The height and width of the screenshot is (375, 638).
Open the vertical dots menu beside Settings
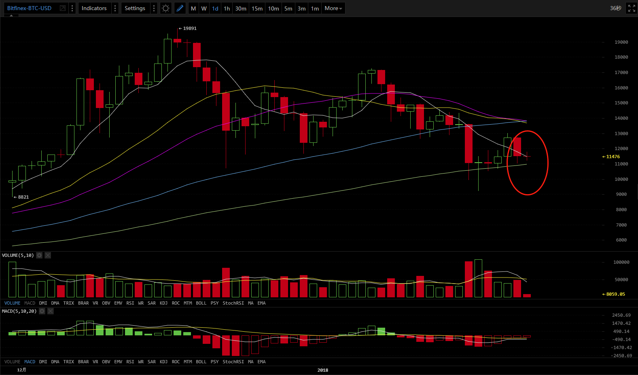click(154, 8)
